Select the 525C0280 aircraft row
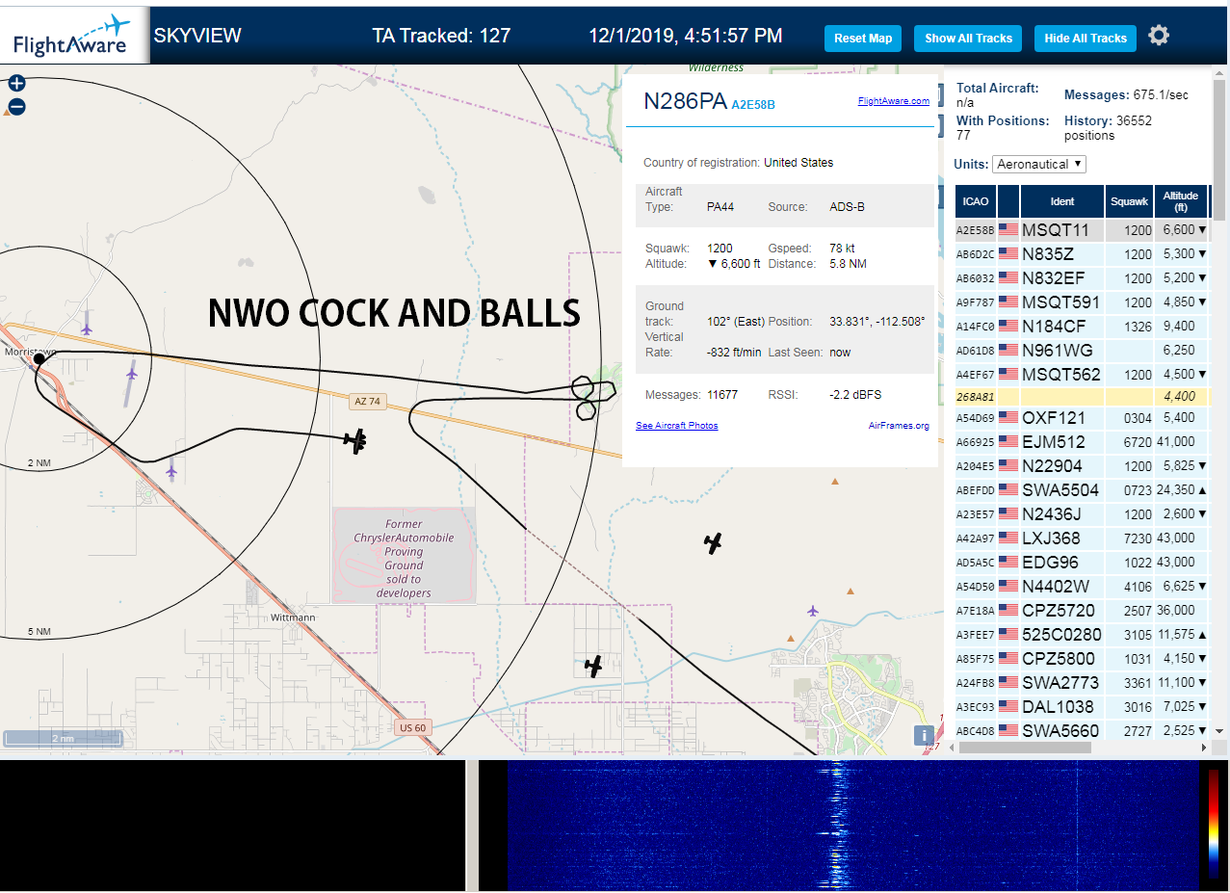The height and width of the screenshot is (893, 1230). point(1082,634)
